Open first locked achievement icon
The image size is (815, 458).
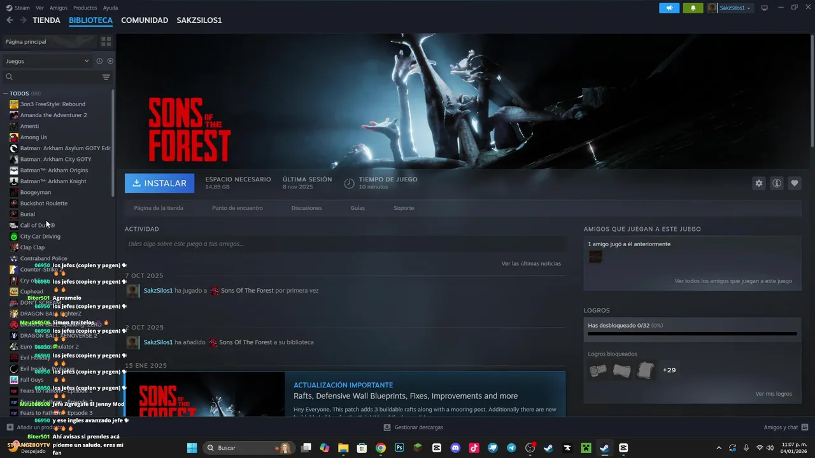tap(598, 370)
